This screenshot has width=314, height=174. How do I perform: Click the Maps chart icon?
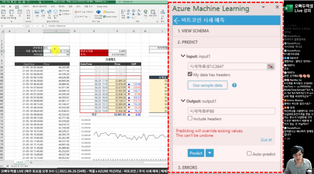[146, 13]
